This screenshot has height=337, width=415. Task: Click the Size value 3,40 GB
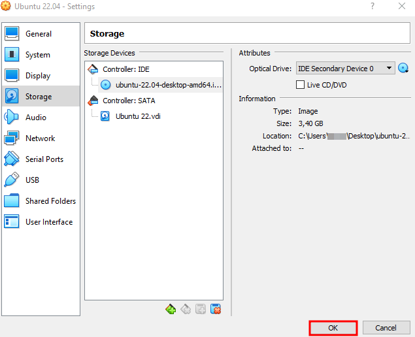click(x=310, y=123)
